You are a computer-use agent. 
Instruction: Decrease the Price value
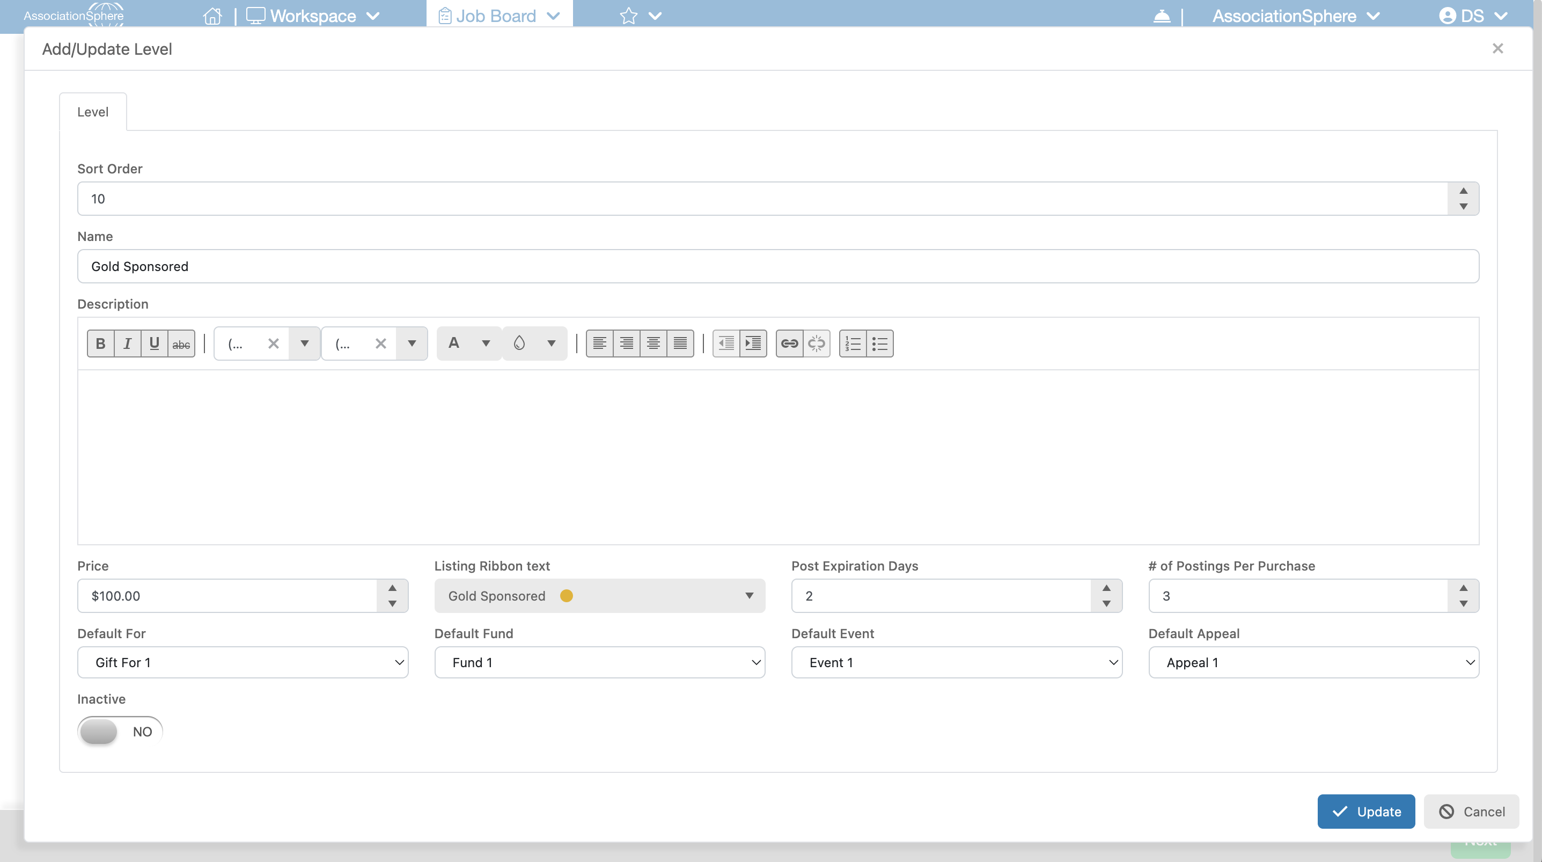coord(392,604)
